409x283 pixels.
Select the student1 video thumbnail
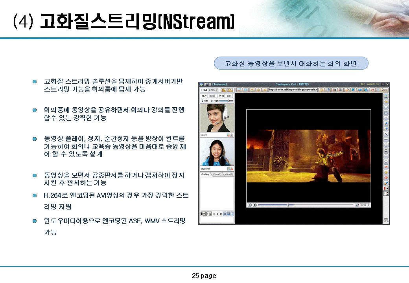click(217, 152)
